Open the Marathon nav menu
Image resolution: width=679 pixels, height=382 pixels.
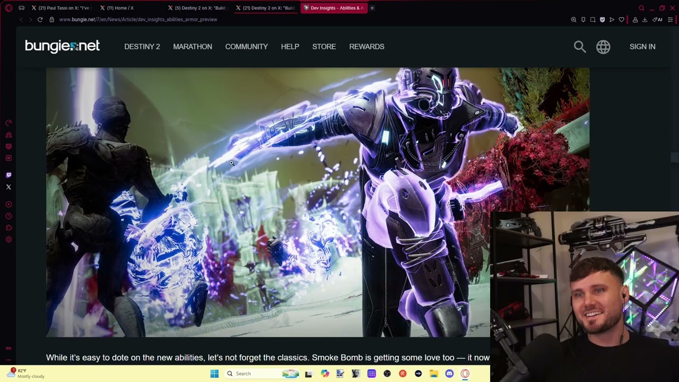coord(193,47)
